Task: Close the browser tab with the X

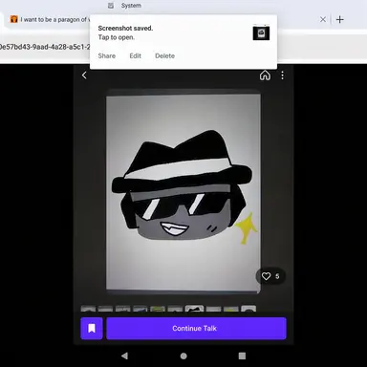Action: point(323,19)
